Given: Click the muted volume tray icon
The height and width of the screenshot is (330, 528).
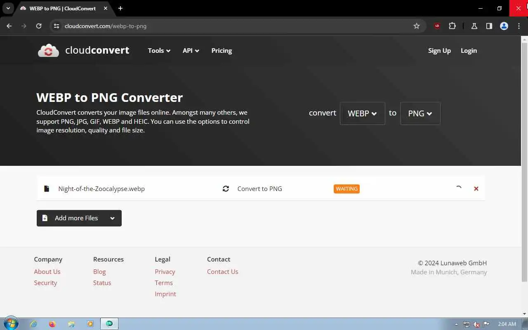Looking at the screenshot, I should pos(476,324).
